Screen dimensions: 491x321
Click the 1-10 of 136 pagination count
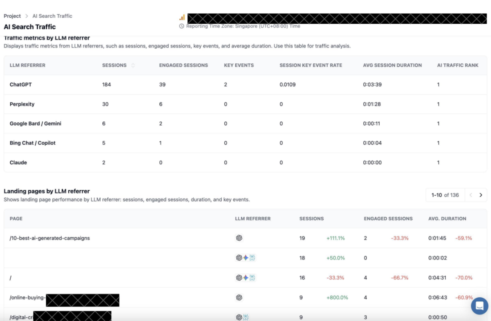445,195
